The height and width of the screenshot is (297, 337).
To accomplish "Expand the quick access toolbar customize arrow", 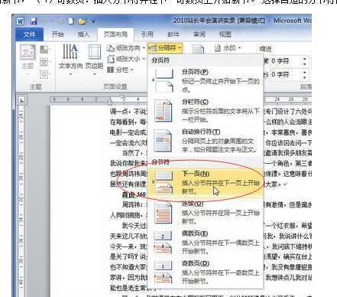I will pyautogui.click(x=94, y=21).
